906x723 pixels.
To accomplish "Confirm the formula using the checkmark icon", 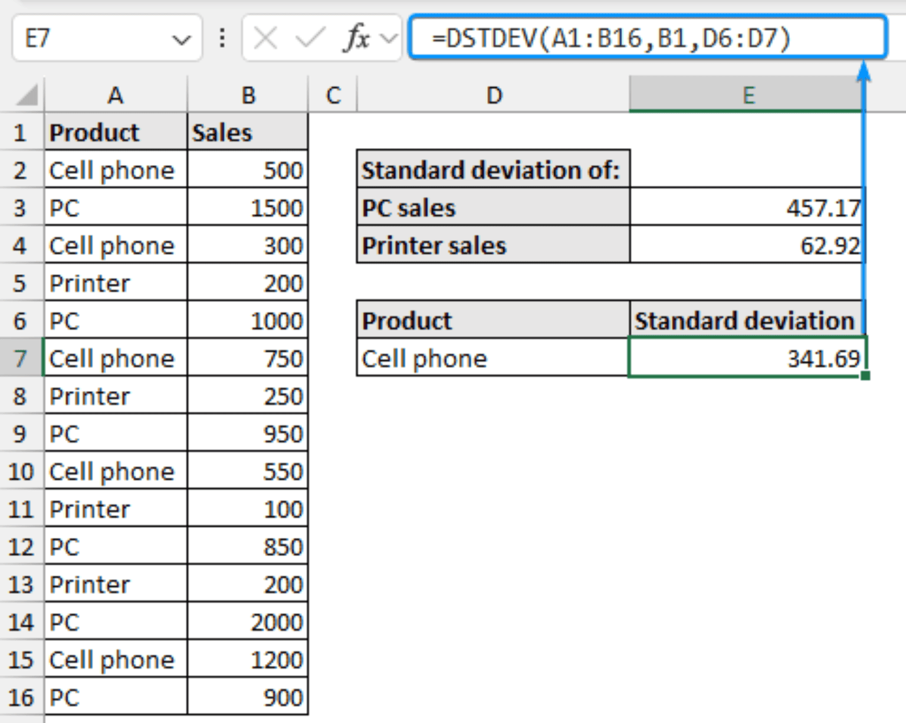I will (x=307, y=38).
